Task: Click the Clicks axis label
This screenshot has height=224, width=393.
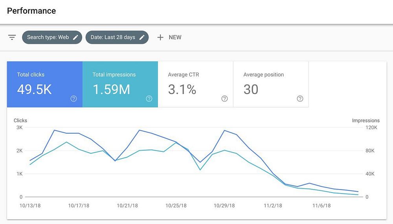Action: pyautogui.click(x=20, y=120)
